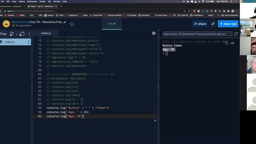The width and height of the screenshot is (256, 144).
Task: Open the version history clock icon
Action: click(x=72, y=24)
